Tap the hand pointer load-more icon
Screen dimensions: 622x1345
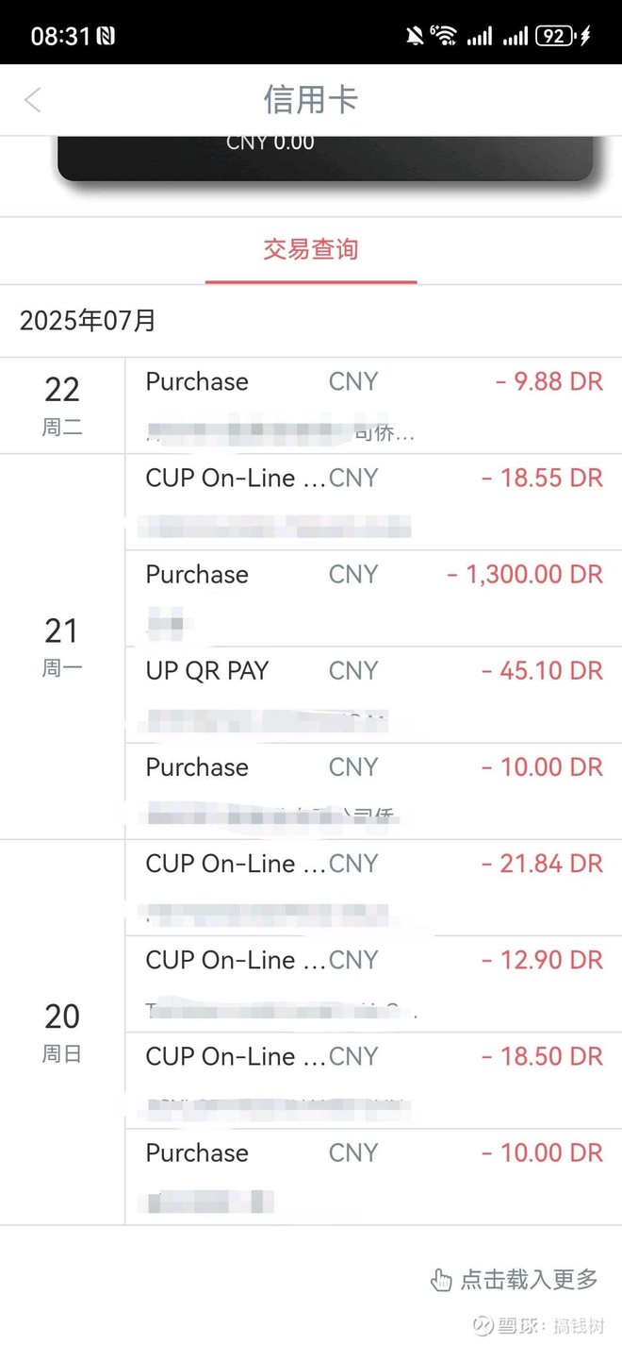[x=441, y=1280]
